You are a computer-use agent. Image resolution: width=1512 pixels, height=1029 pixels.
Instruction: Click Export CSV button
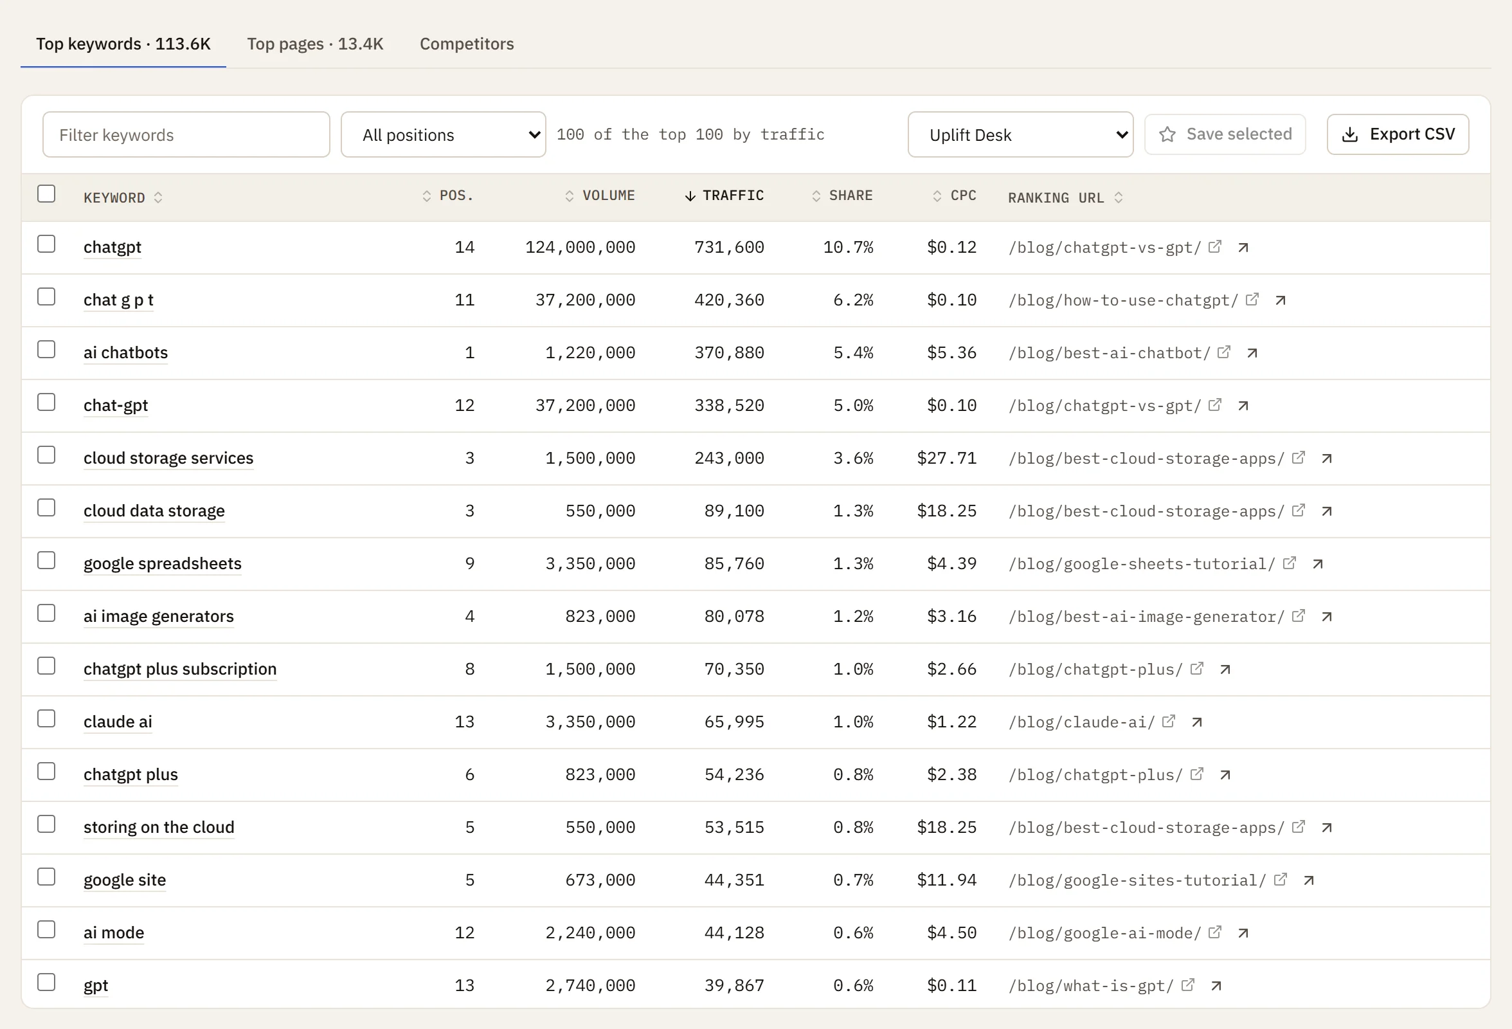coord(1398,134)
